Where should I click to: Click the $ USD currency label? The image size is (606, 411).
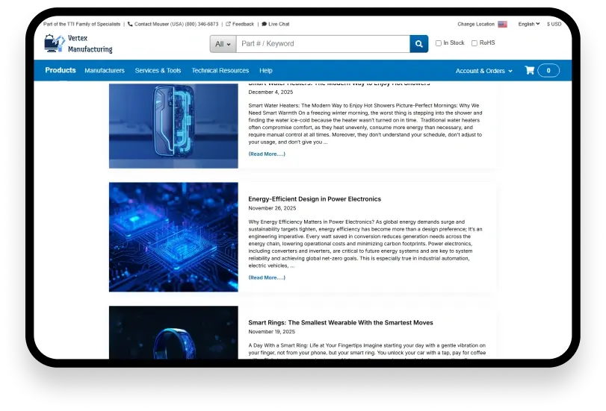coord(554,24)
